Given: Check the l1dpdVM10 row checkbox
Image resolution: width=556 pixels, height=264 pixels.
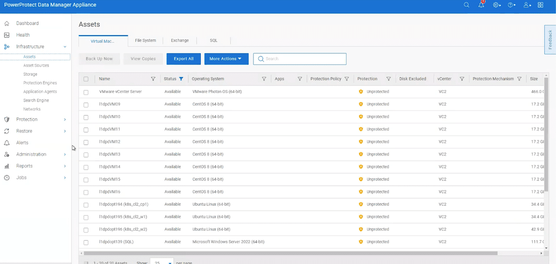Looking at the screenshot, I should [86, 117].
